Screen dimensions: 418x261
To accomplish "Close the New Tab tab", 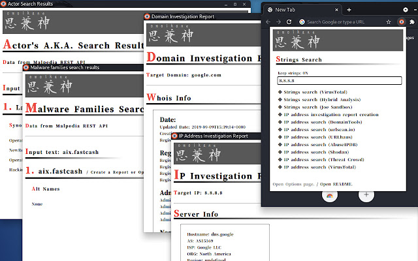I will [x=336, y=10].
